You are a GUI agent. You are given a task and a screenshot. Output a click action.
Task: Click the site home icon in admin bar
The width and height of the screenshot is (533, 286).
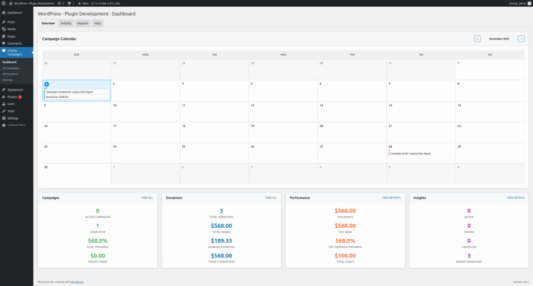pyautogui.click(x=10, y=4)
